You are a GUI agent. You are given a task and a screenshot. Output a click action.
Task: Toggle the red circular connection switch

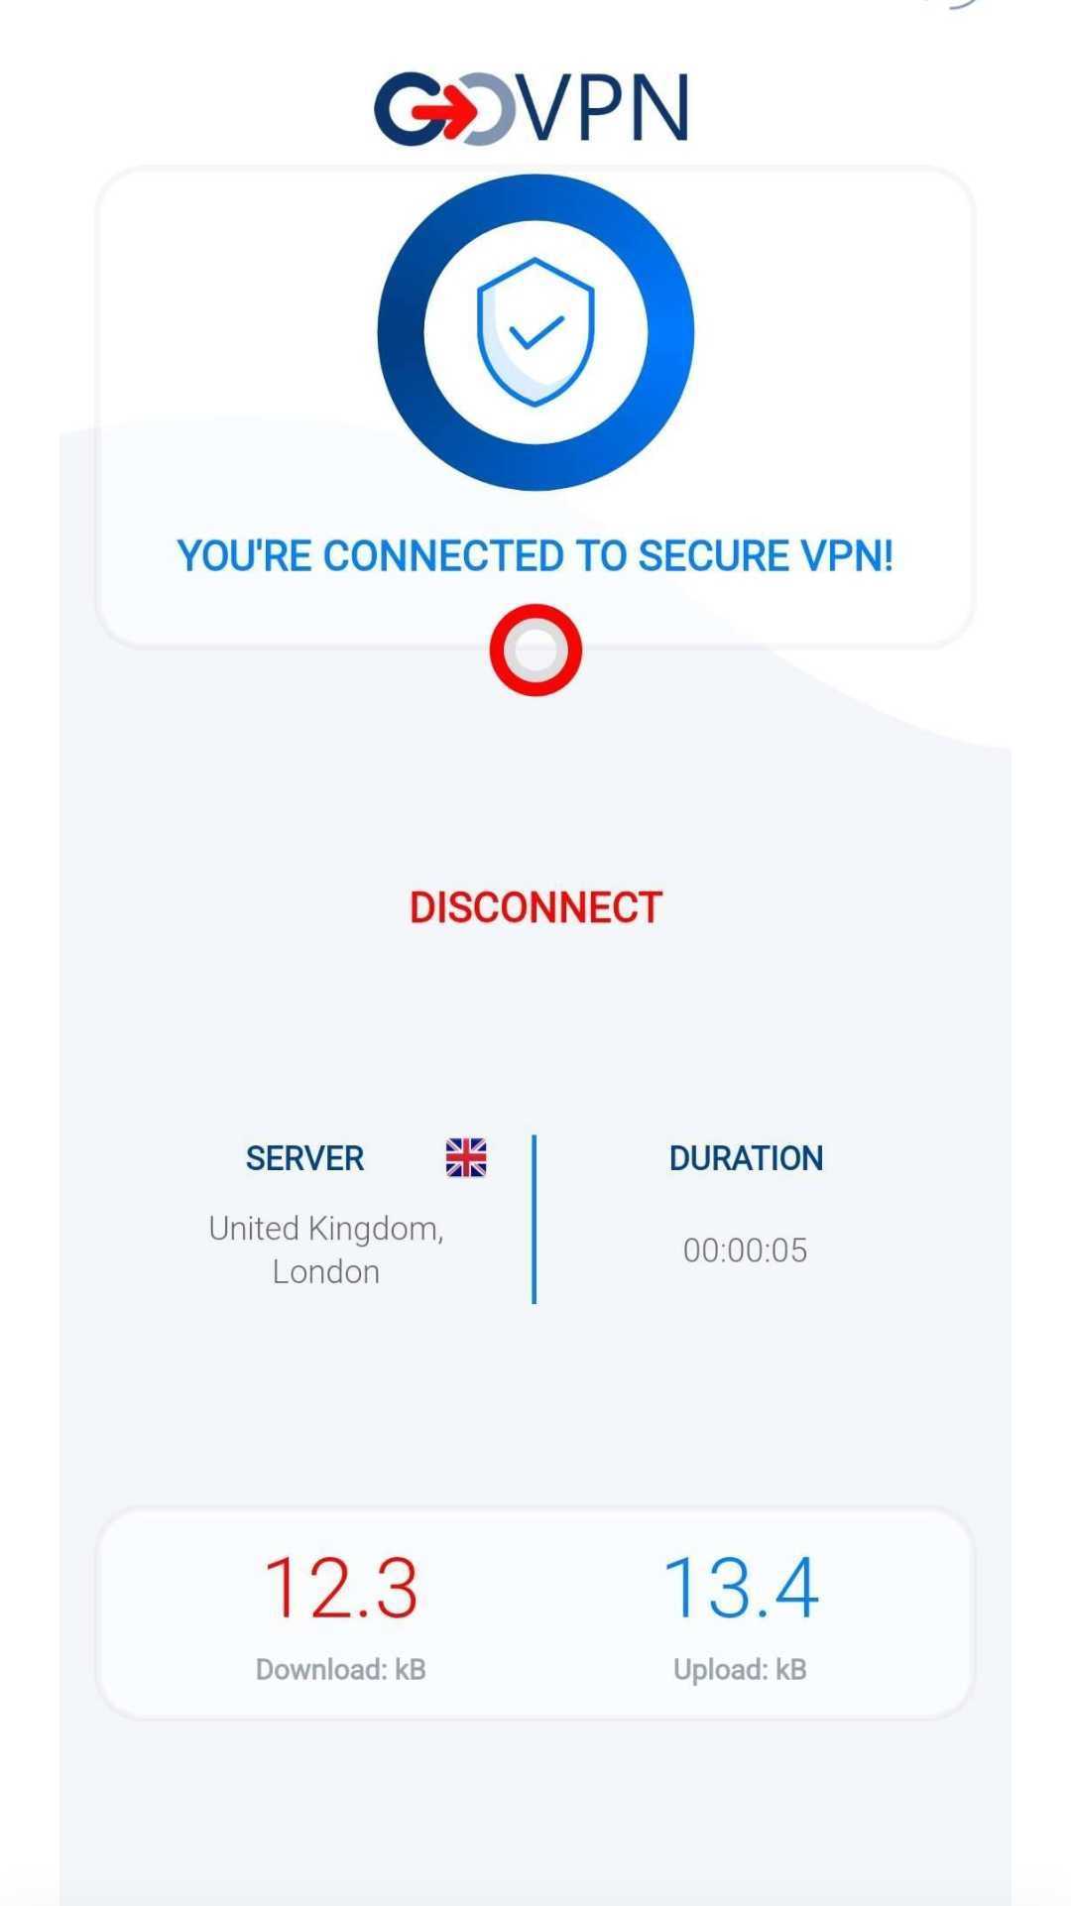pos(535,650)
